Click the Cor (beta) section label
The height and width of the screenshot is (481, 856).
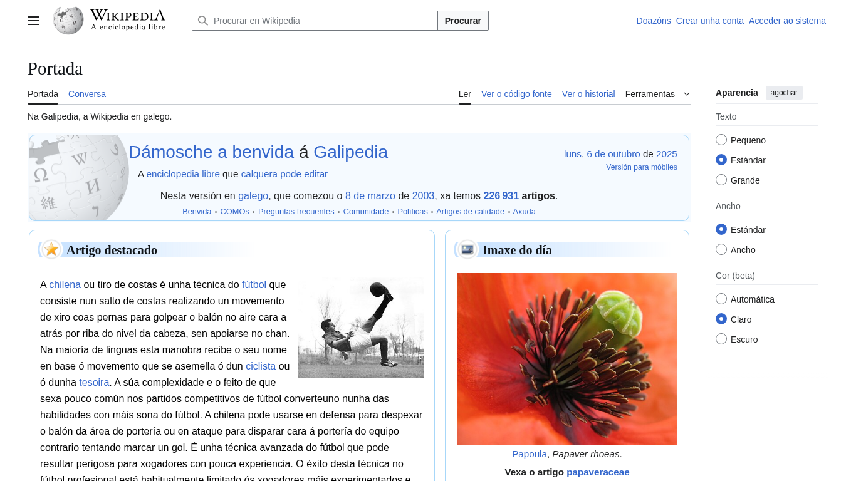[735, 276]
